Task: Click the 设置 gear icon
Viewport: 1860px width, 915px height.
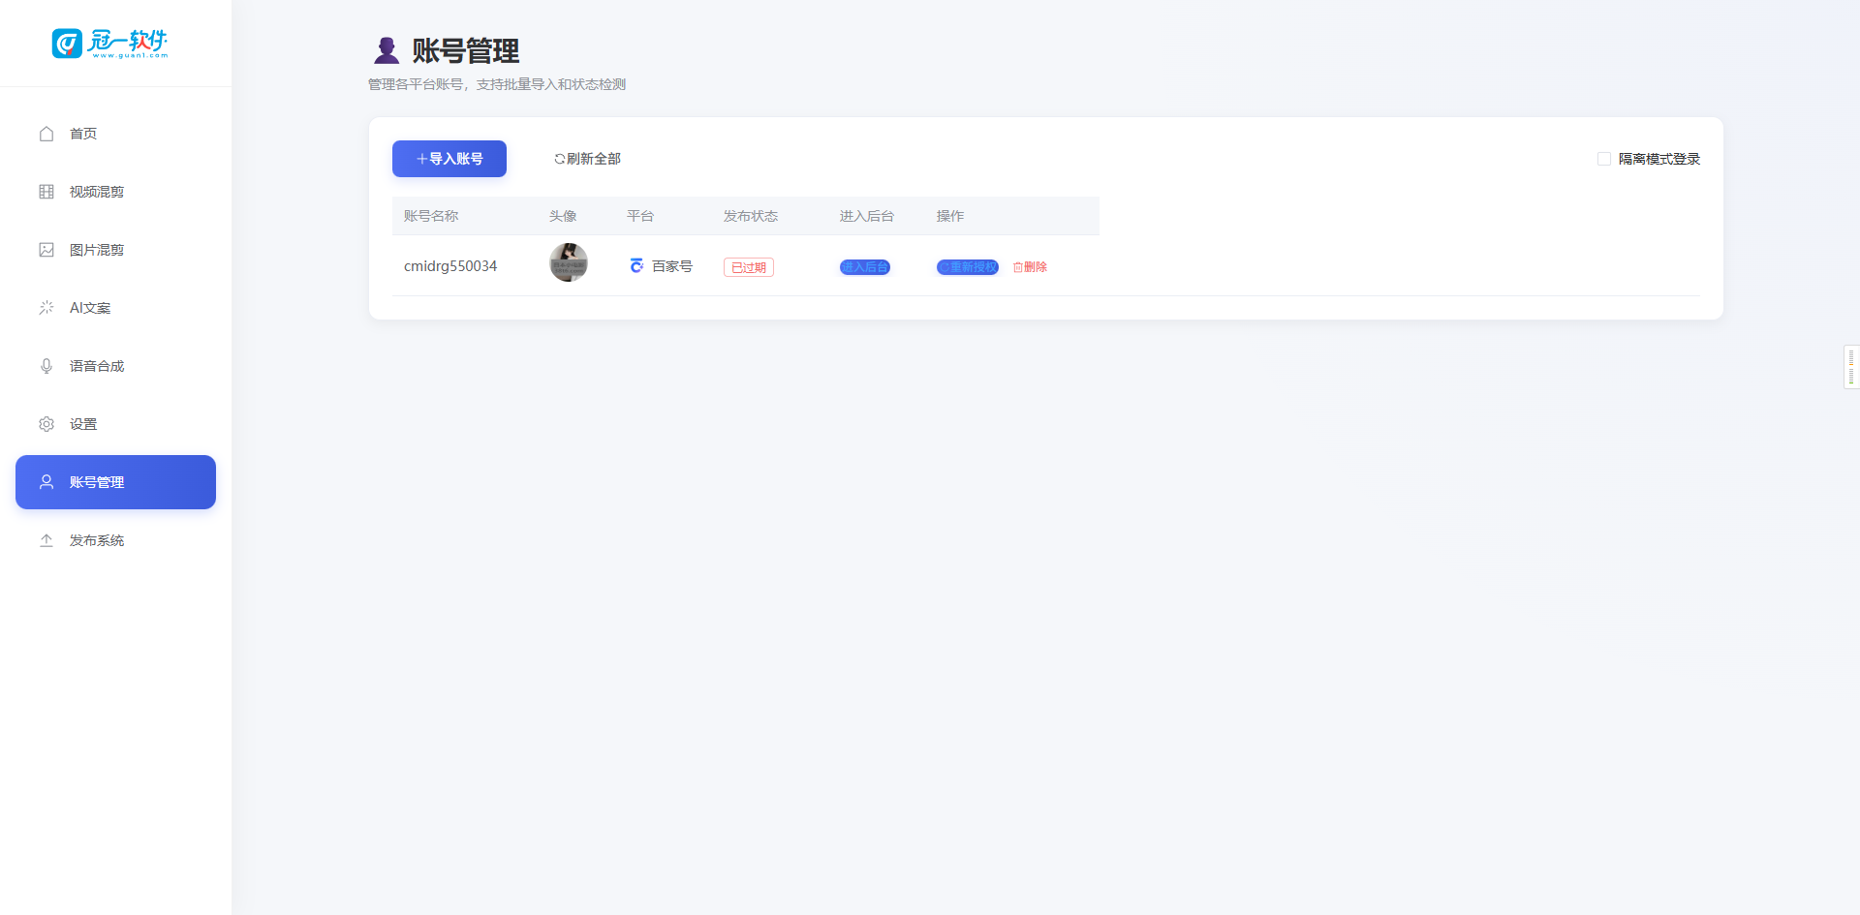Action: point(46,423)
